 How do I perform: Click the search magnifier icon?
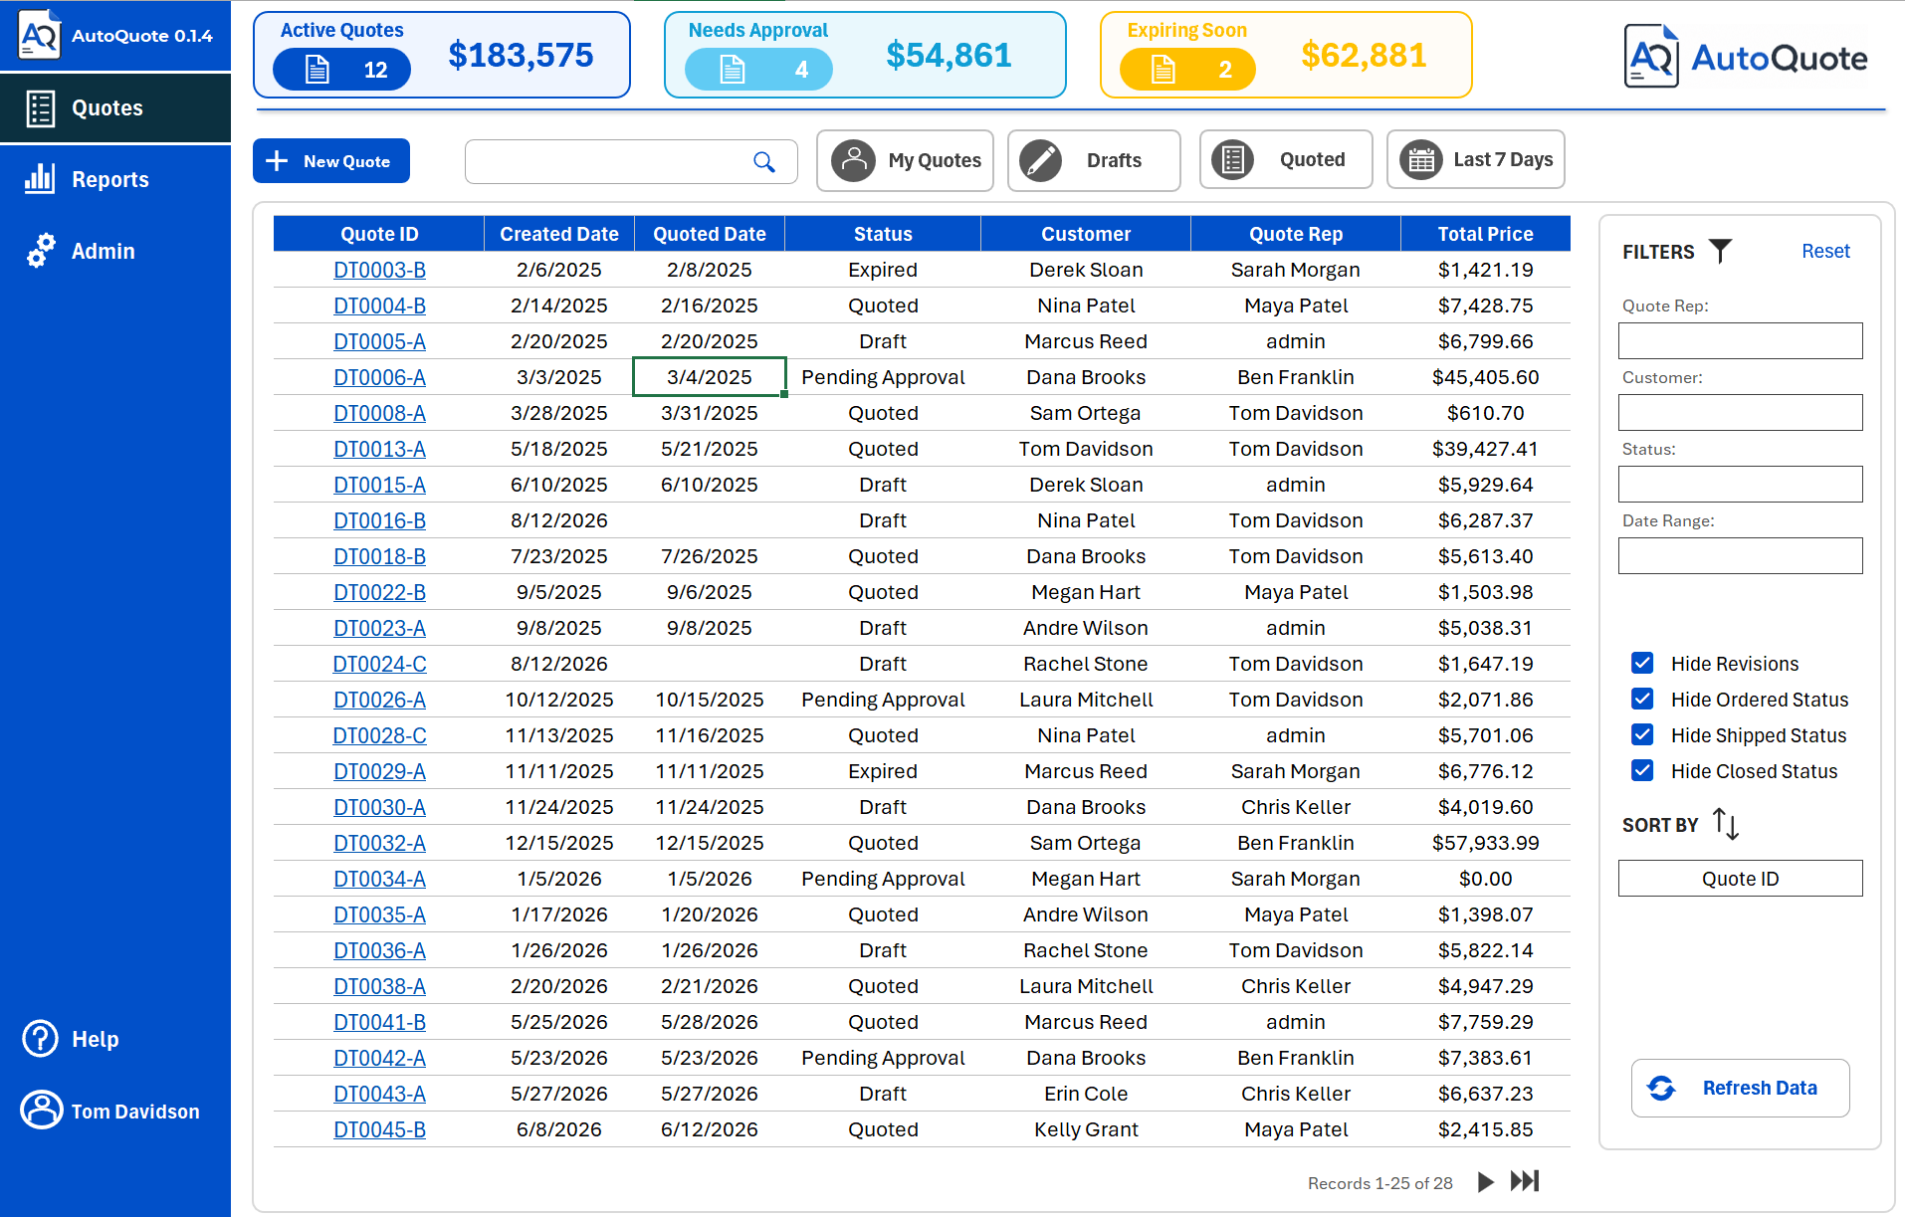[x=764, y=161]
